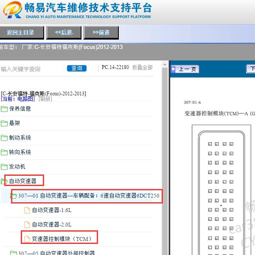Viewport: 255px width, 255px height.
Task: Expand 307—05 自动变速器外部控制器 node
Action: point(56,253)
